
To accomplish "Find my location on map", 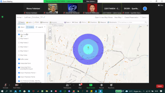I will point(50,38).
